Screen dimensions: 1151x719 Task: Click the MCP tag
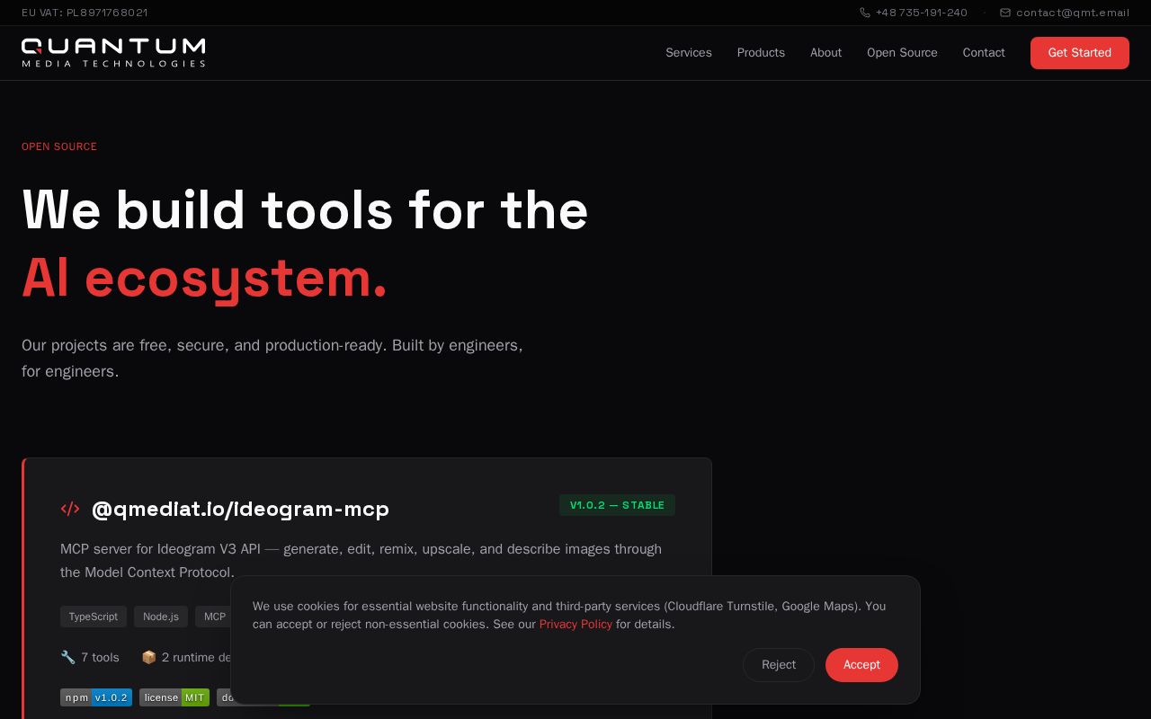[x=214, y=617]
